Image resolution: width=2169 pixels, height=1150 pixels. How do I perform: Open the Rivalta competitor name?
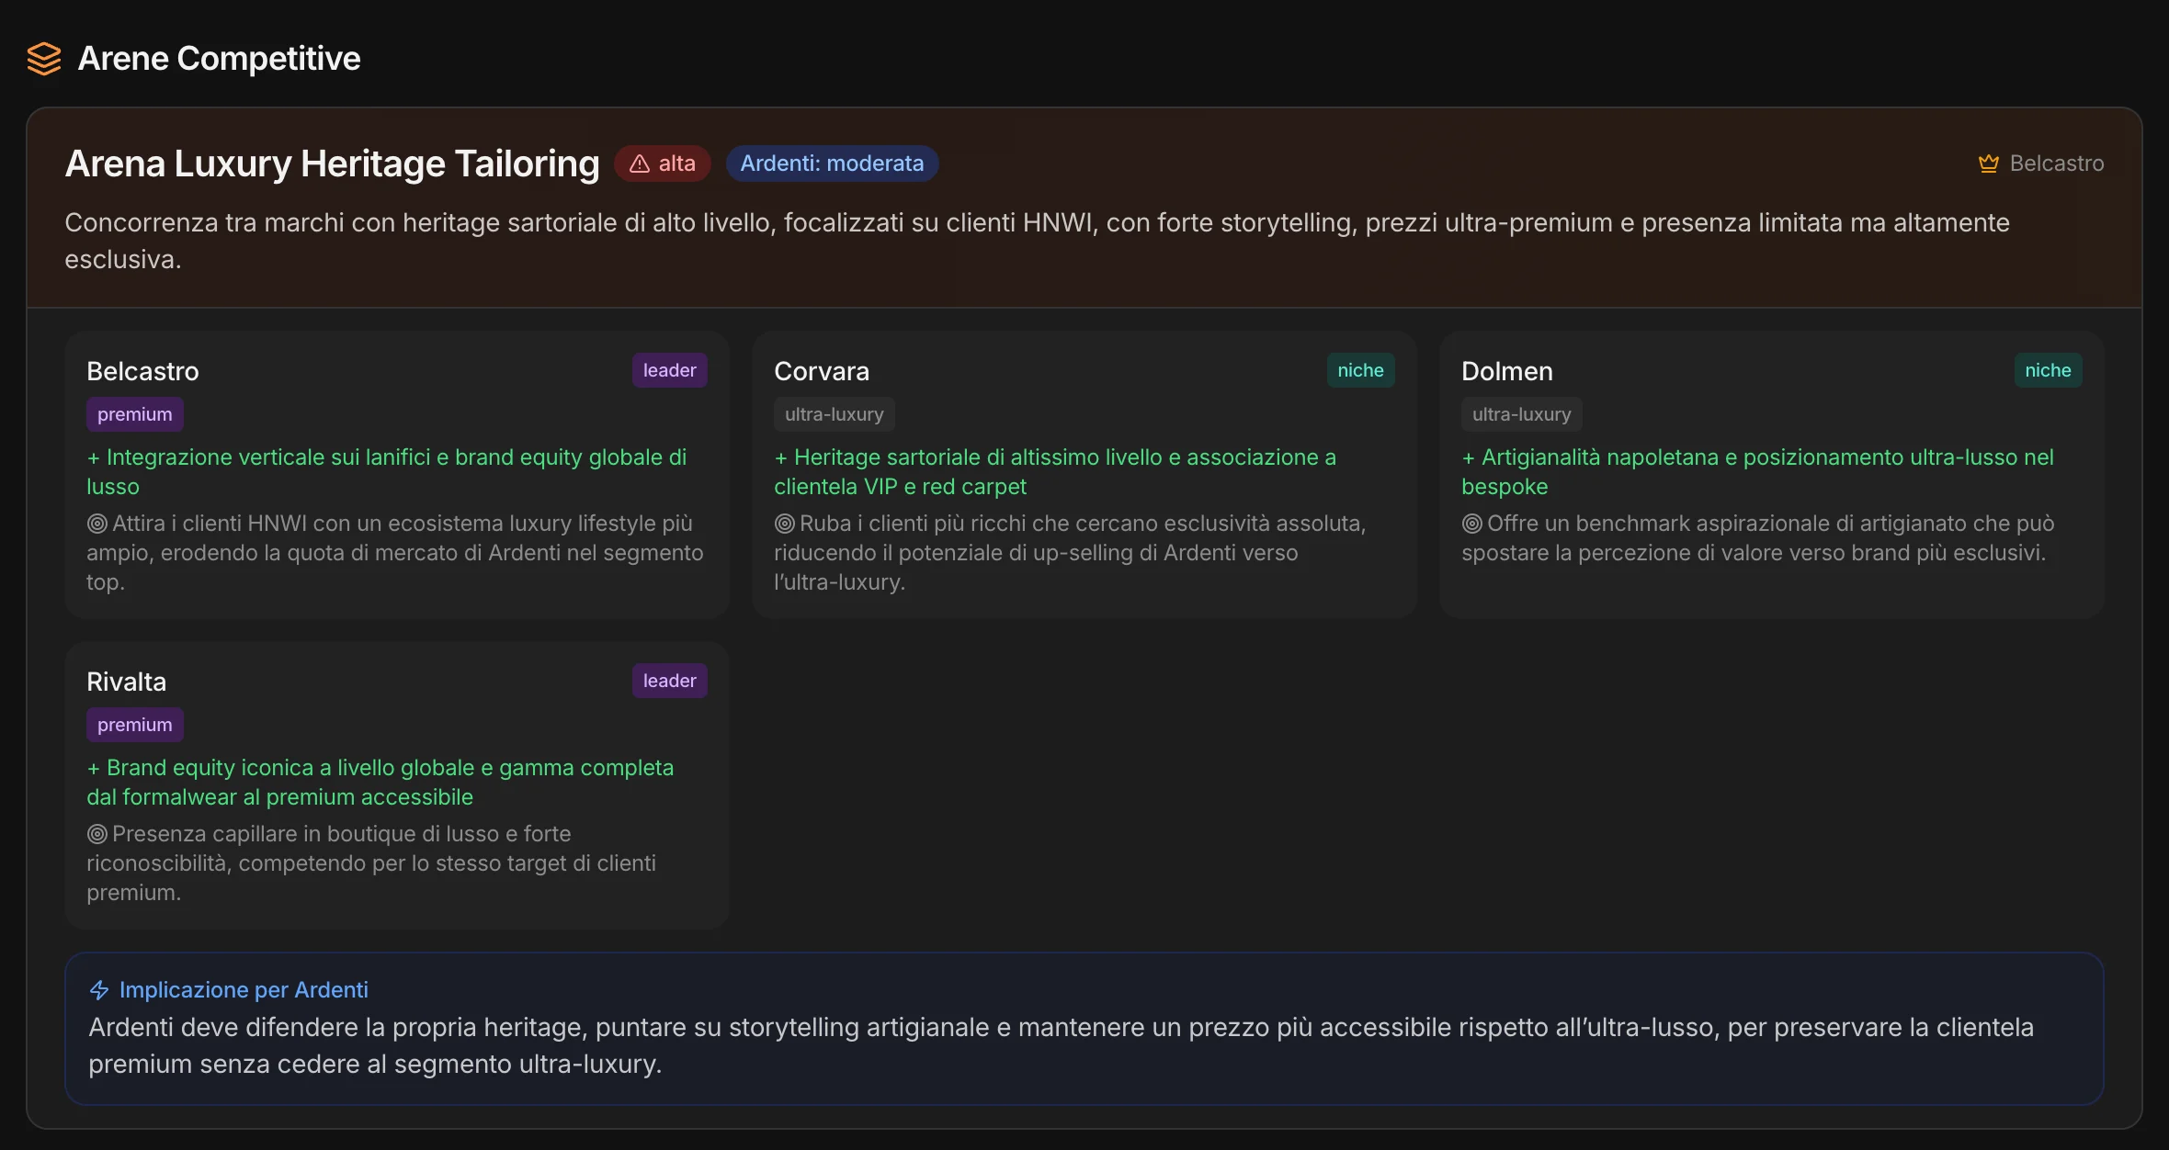coord(127,682)
